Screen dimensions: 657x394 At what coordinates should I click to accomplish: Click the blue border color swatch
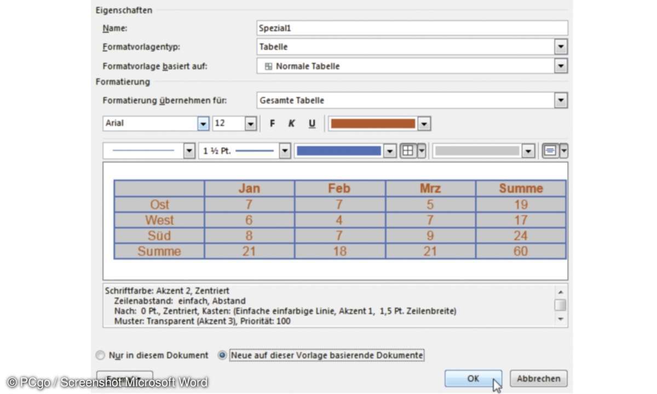(x=339, y=151)
